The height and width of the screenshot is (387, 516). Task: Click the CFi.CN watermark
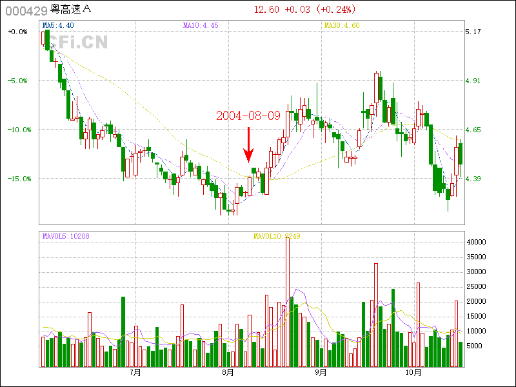pyautogui.click(x=77, y=42)
